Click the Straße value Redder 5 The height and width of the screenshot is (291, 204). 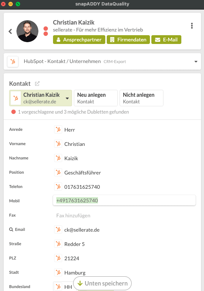[x=75, y=244]
